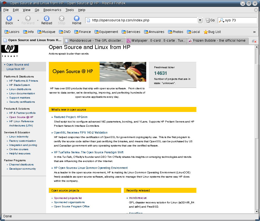Click the Annuaires bookmark icon
The height and width of the screenshot is (221, 260).
coord(146,32)
